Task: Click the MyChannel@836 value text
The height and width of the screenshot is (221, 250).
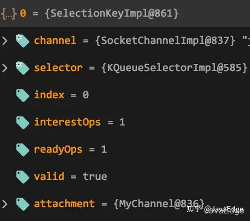Action: pyautogui.click(x=159, y=204)
